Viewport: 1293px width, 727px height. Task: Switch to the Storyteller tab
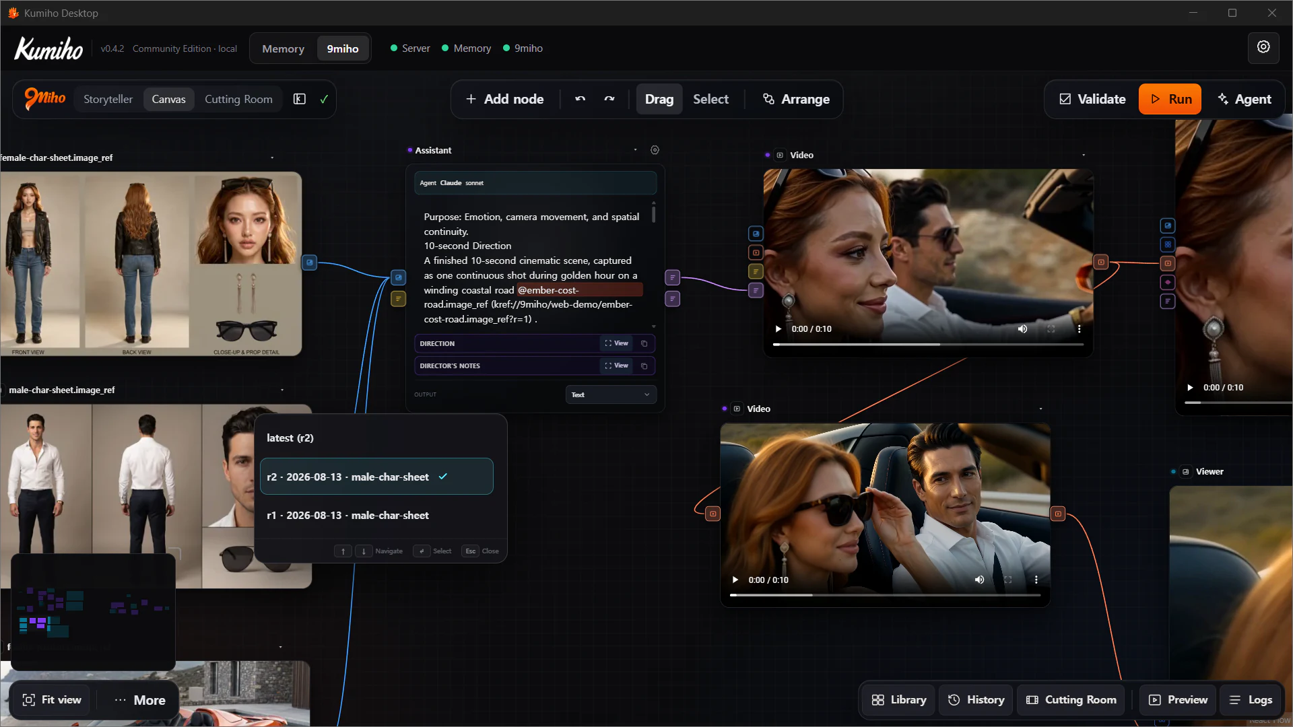pyautogui.click(x=108, y=99)
